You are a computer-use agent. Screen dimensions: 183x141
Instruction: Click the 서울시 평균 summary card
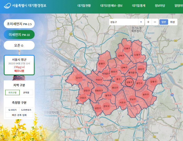pos(19,65)
